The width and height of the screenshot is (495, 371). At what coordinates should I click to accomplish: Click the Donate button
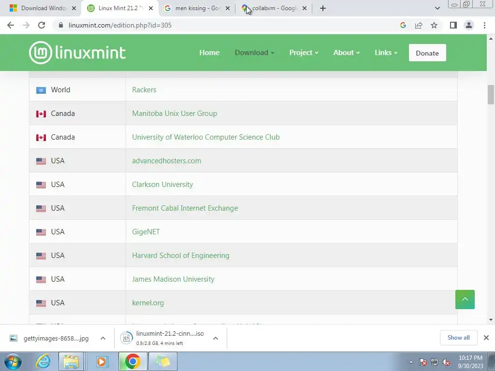[427, 53]
